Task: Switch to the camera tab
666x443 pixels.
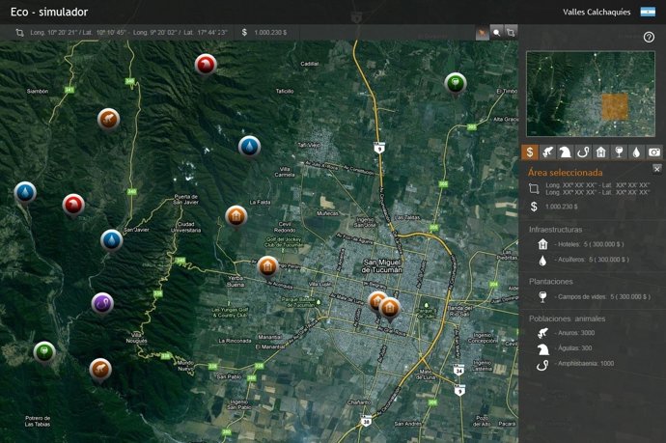Action: [653, 152]
